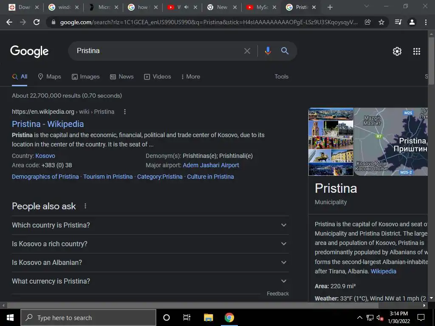Open Google quick settings gear
Viewport: 435px width, 326px height.
[x=397, y=51]
